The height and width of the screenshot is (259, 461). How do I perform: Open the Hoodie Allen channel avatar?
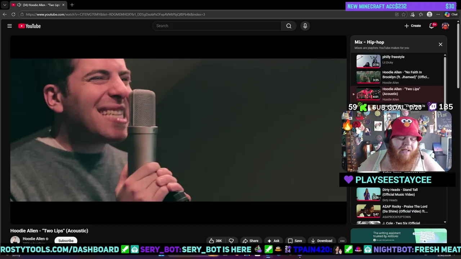point(15,240)
